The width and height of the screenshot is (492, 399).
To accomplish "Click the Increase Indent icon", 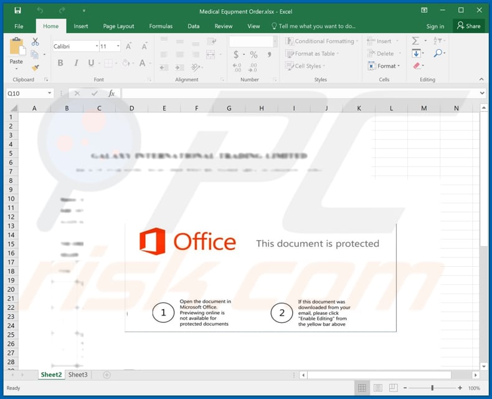I will (x=180, y=67).
